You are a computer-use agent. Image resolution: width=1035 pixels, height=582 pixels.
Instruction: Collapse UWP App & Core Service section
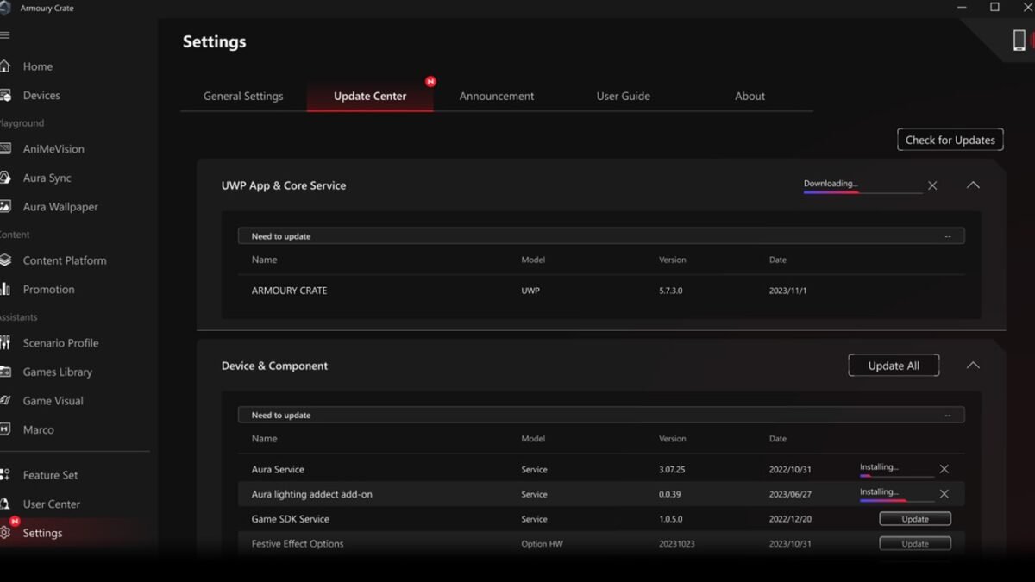coord(973,185)
